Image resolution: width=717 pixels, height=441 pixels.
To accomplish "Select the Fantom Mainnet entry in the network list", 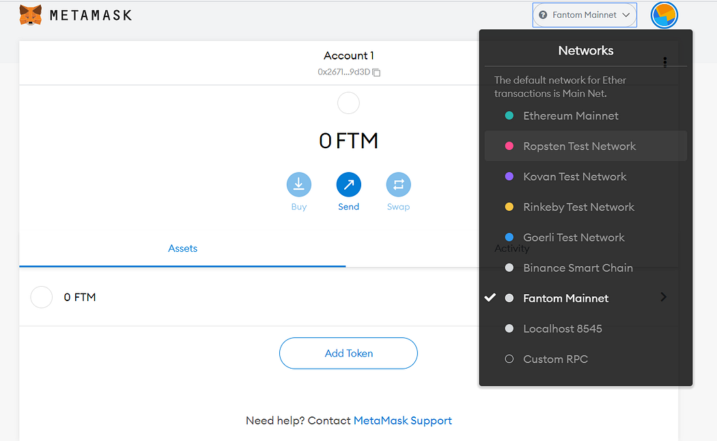I will pyautogui.click(x=586, y=298).
